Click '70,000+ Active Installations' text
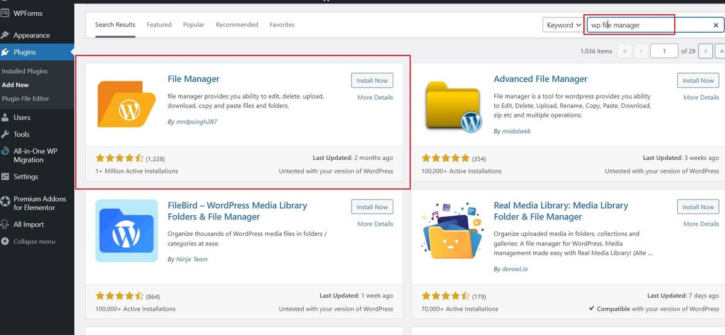Screen dimensions: 725x335 coord(460,309)
